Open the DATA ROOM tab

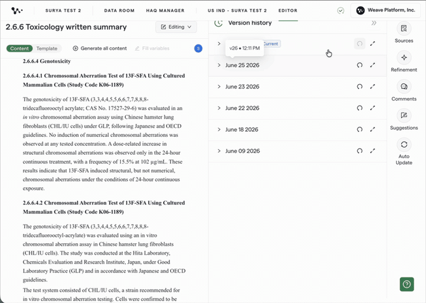point(120,11)
